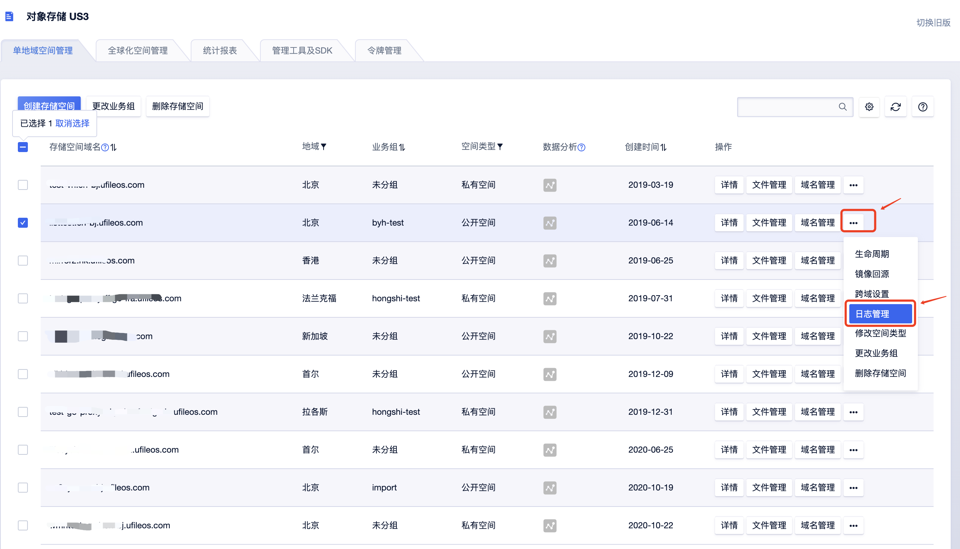Open the settings gear icon
Image resolution: width=960 pixels, height=549 pixels.
pos(869,107)
